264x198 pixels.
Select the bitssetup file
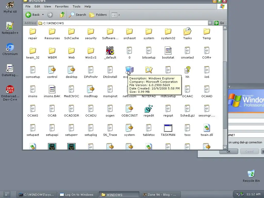[149, 53]
